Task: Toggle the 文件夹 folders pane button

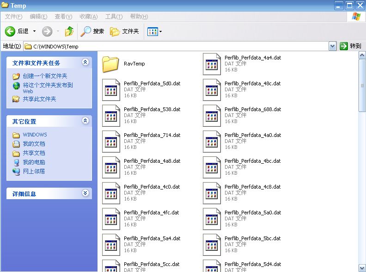Action: [124, 31]
